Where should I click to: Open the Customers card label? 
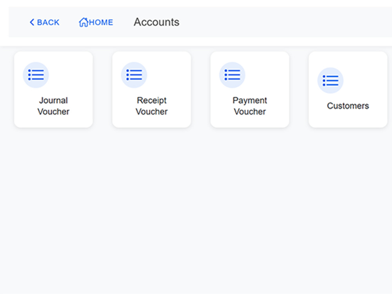(x=348, y=106)
